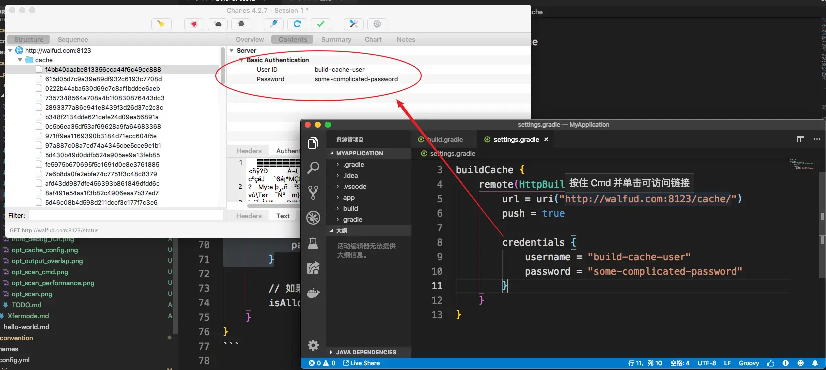Change the Groovy language mode

[749, 363]
